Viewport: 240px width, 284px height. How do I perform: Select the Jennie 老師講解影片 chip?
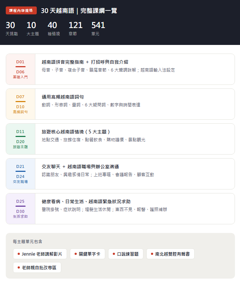coord(40,254)
